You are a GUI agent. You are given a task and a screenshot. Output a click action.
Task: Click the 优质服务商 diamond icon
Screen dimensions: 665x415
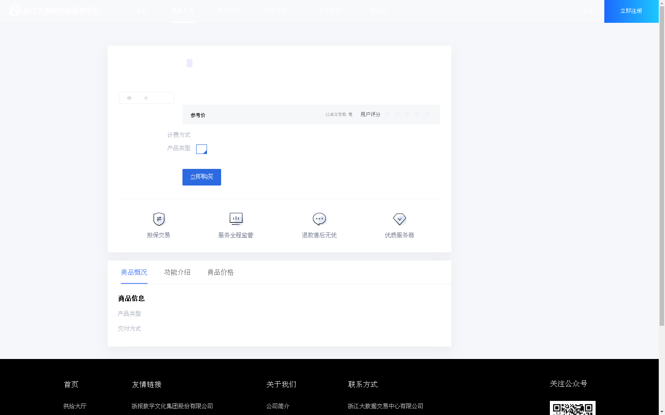coord(399,219)
